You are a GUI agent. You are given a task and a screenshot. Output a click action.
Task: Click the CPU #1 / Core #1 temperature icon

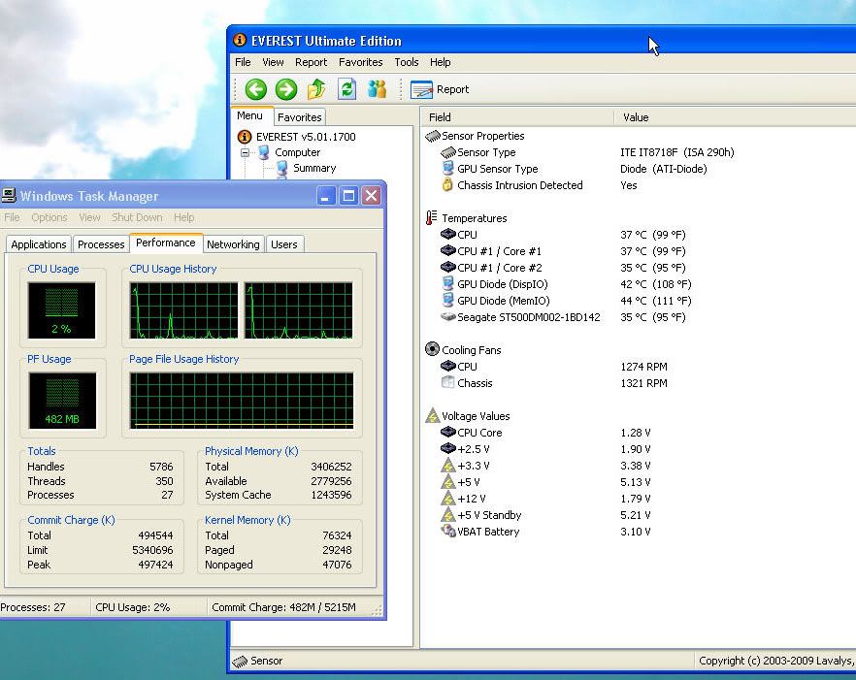447,251
